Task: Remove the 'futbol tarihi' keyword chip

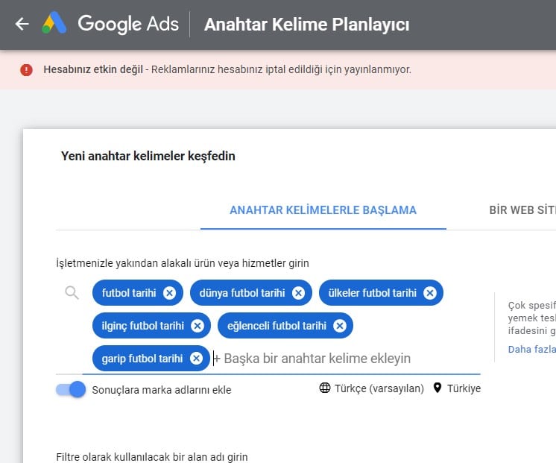Action: coord(169,293)
